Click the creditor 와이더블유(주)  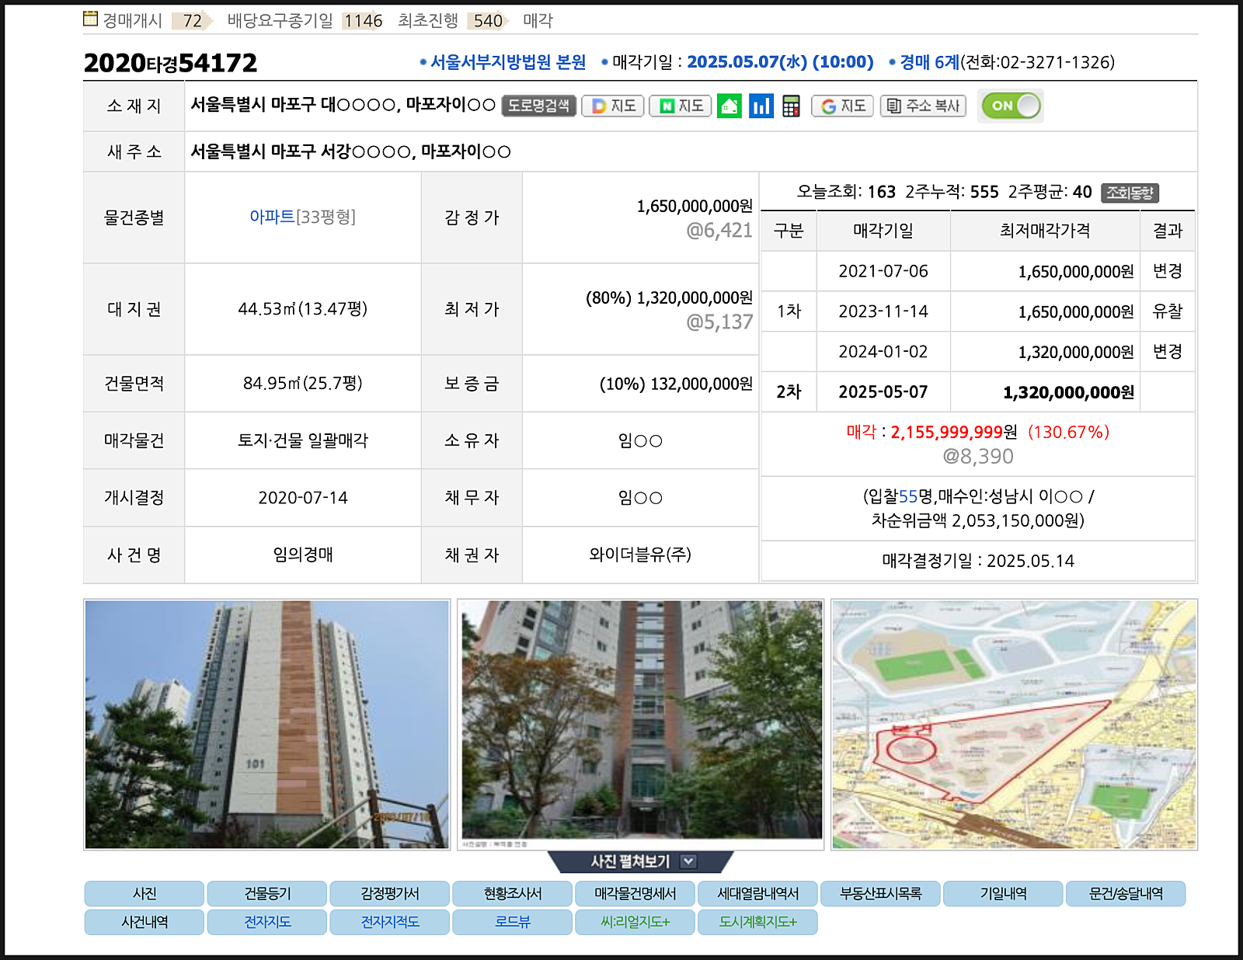click(640, 555)
